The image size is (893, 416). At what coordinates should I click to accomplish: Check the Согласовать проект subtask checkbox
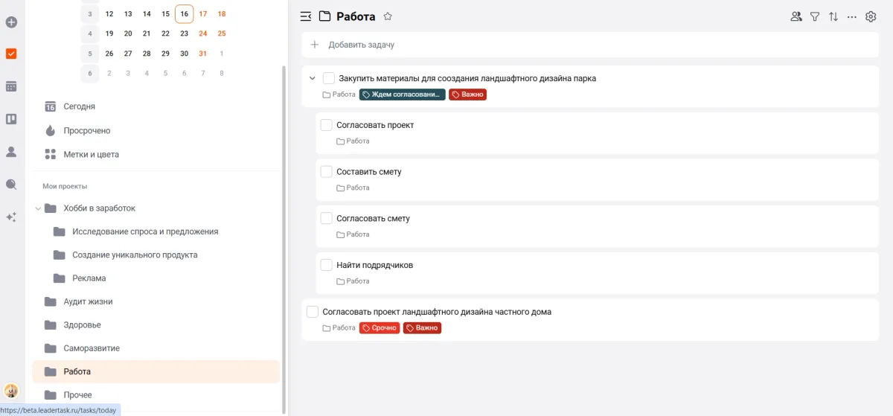pyautogui.click(x=326, y=125)
